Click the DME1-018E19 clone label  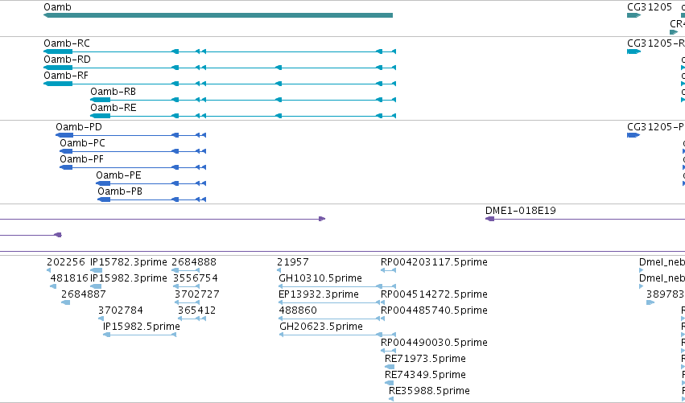pyautogui.click(x=520, y=211)
